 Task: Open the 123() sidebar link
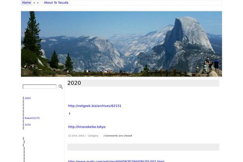click(28, 125)
